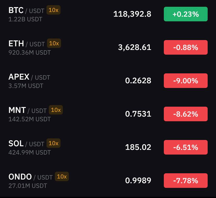Viewport: 216px width, 198px height.
Task: Open the SOL / USDT trading pair
Action: (108, 147)
